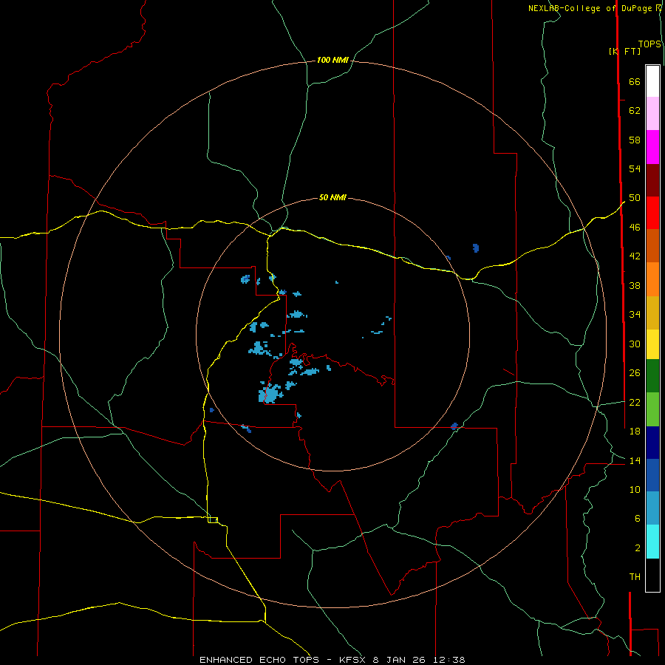This screenshot has height=665, width=665.
Task: Click the legend value '34'
Action: (x=635, y=315)
